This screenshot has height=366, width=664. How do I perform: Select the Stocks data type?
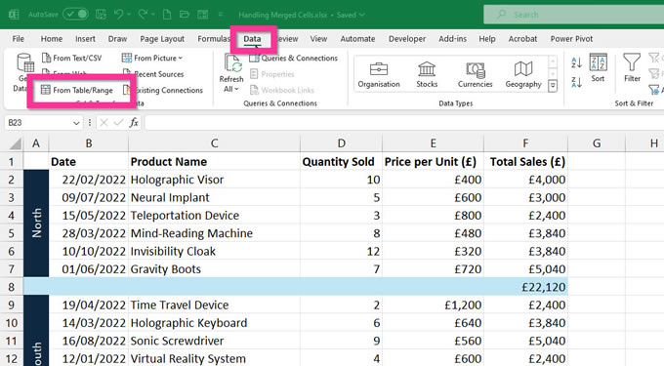427,74
